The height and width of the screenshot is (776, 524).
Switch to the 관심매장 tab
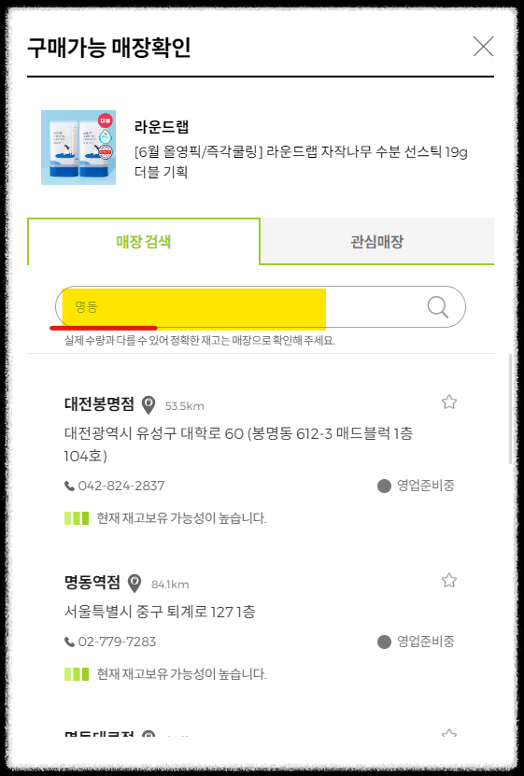377,242
